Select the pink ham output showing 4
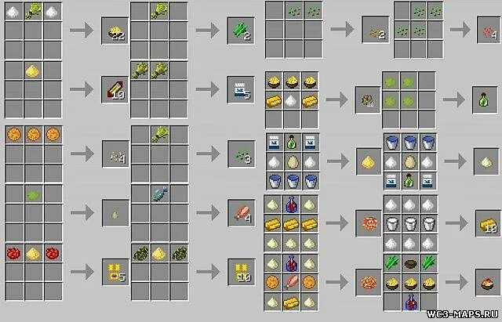 pos(241,213)
